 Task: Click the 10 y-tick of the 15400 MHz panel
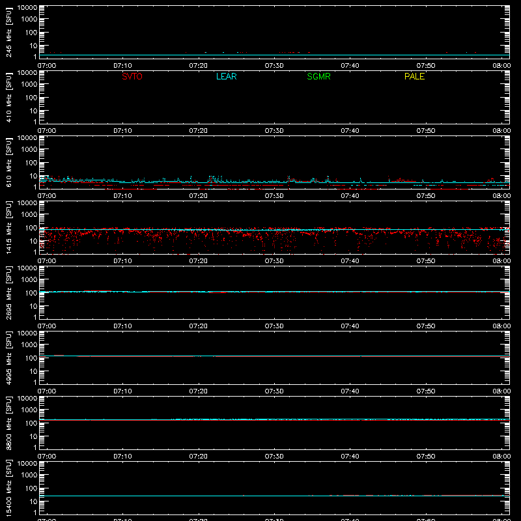tap(34, 501)
